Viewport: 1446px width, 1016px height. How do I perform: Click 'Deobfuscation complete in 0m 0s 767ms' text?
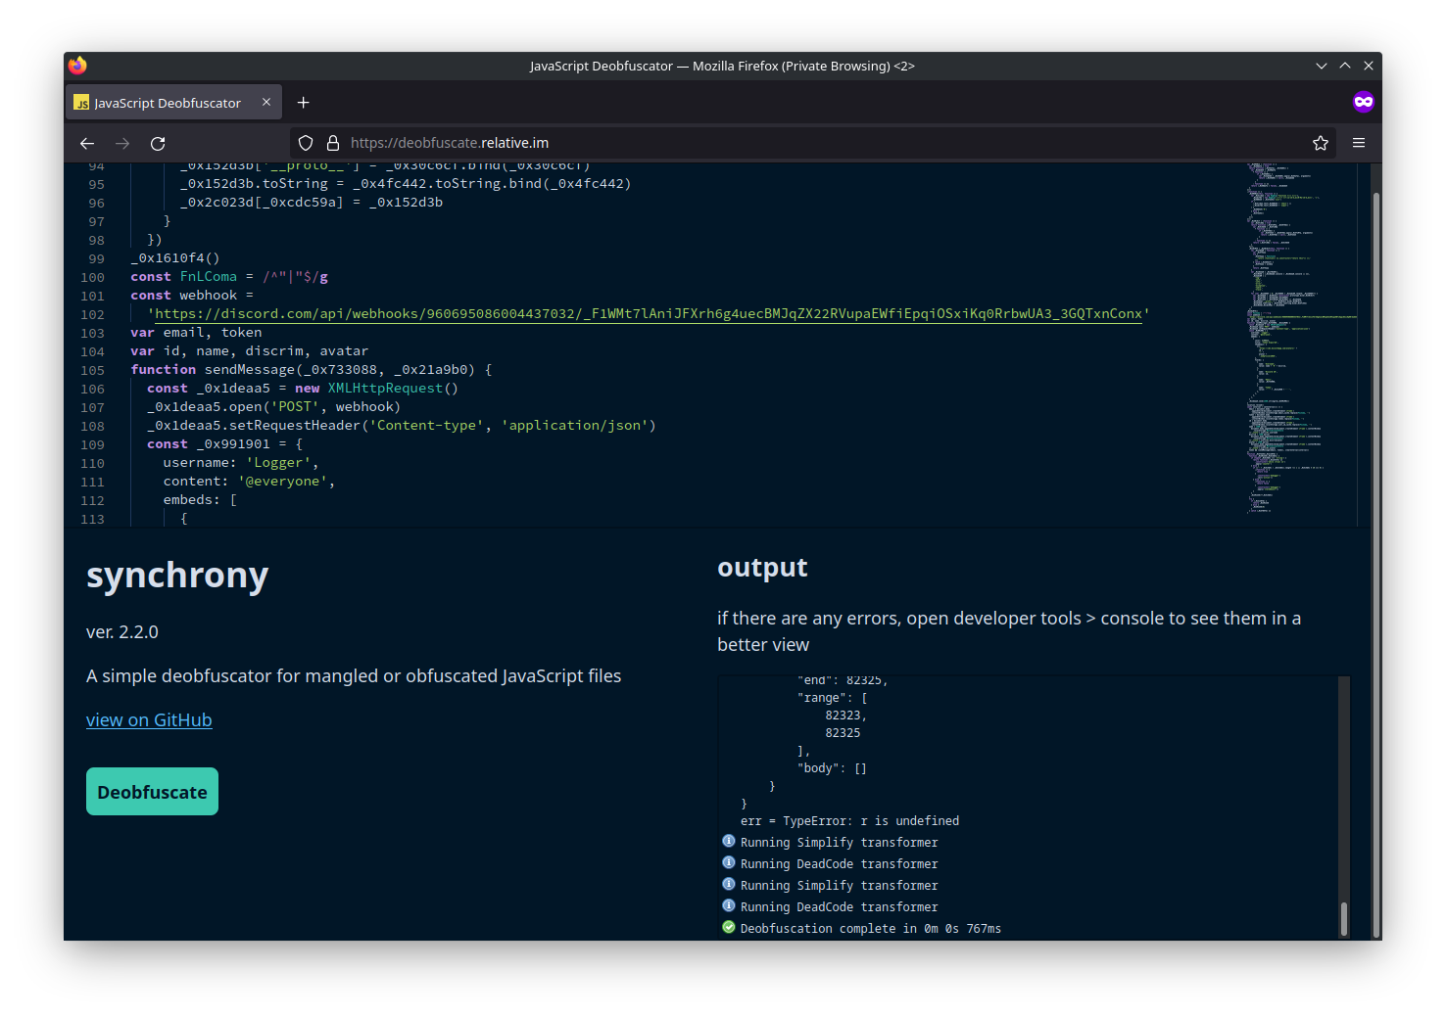tap(871, 929)
